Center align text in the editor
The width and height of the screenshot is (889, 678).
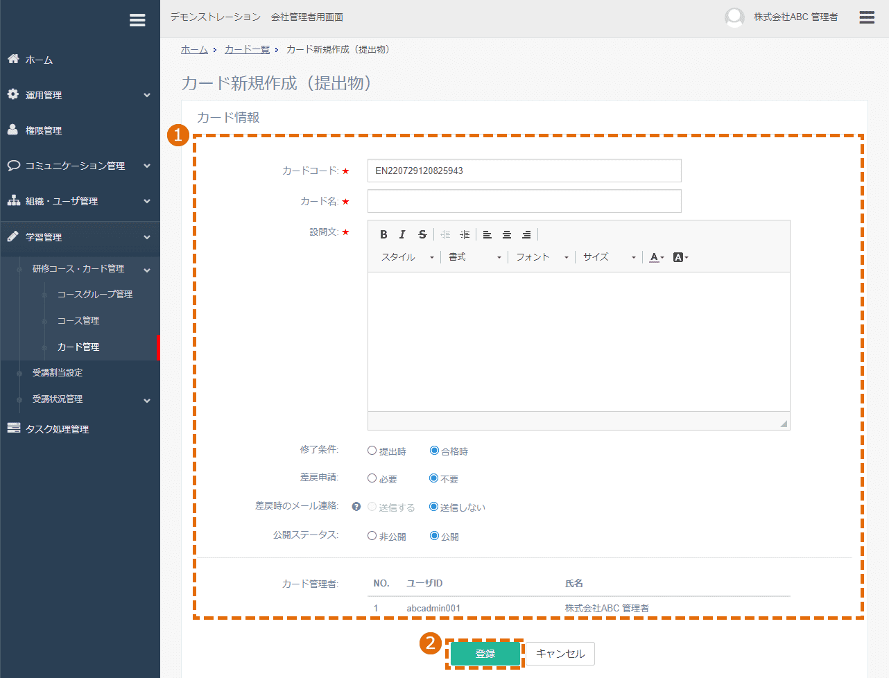(x=507, y=234)
